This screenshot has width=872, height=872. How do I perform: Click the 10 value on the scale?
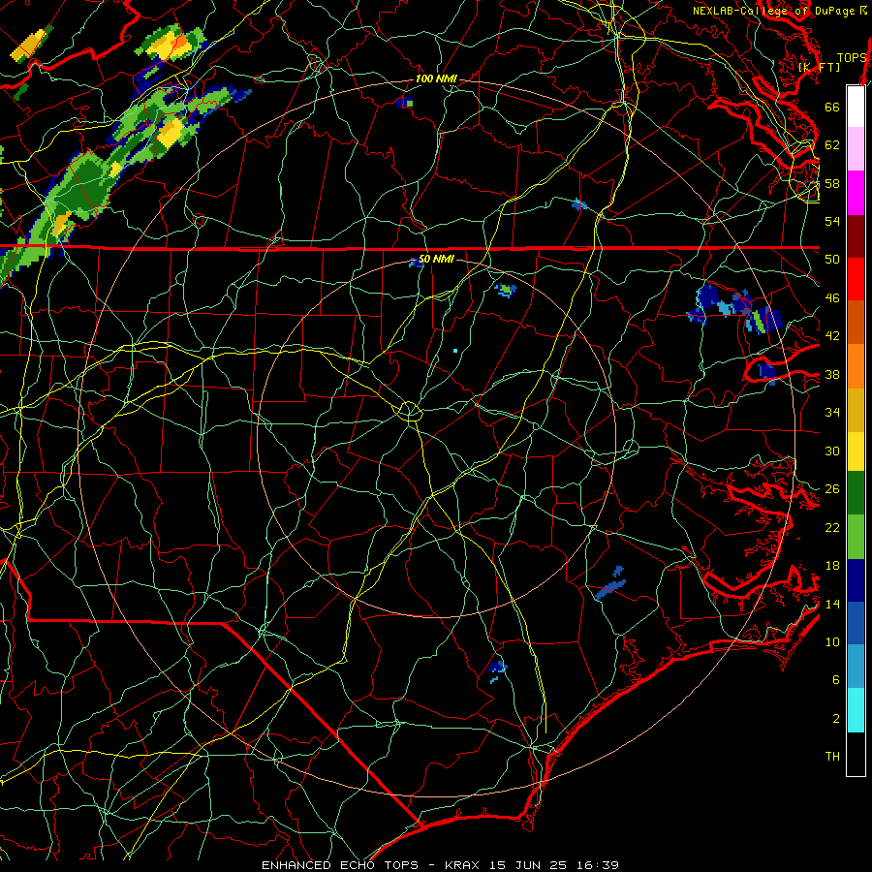click(832, 641)
